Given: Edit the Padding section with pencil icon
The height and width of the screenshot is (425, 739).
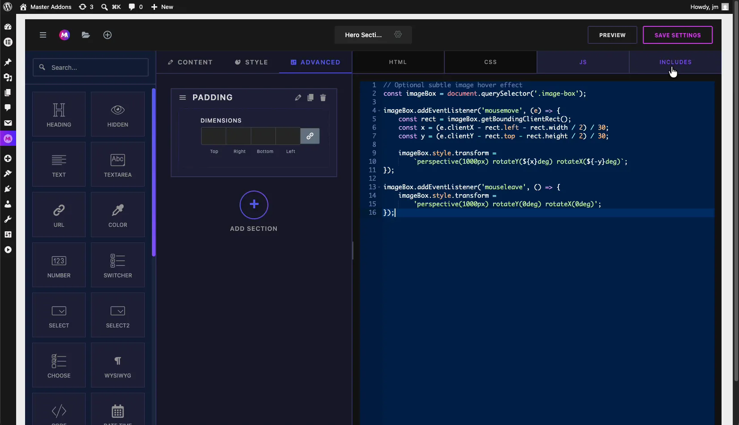Looking at the screenshot, I should (298, 98).
